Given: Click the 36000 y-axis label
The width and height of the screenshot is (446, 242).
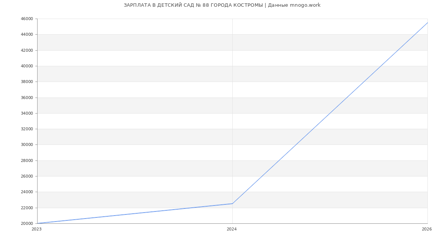Looking at the screenshot, I should [28, 98].
